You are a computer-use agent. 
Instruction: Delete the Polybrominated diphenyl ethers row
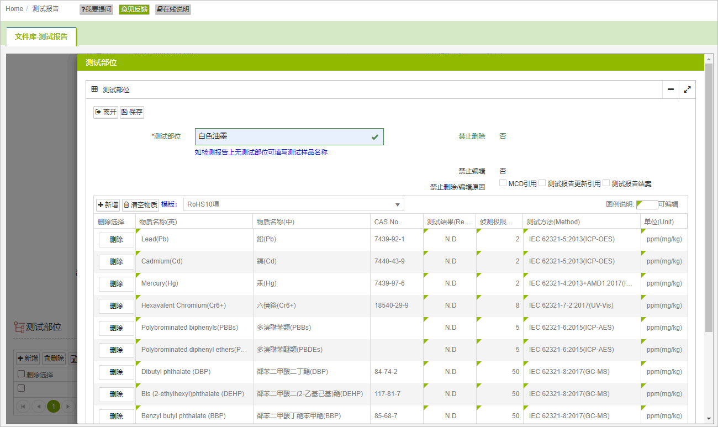pos(117,350)
